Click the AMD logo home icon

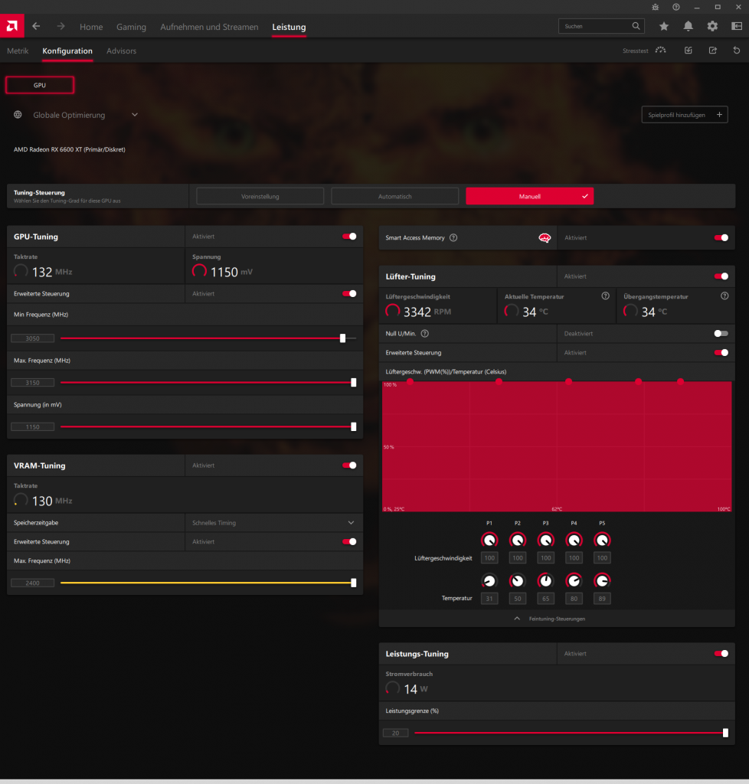[x=12, y=26]
